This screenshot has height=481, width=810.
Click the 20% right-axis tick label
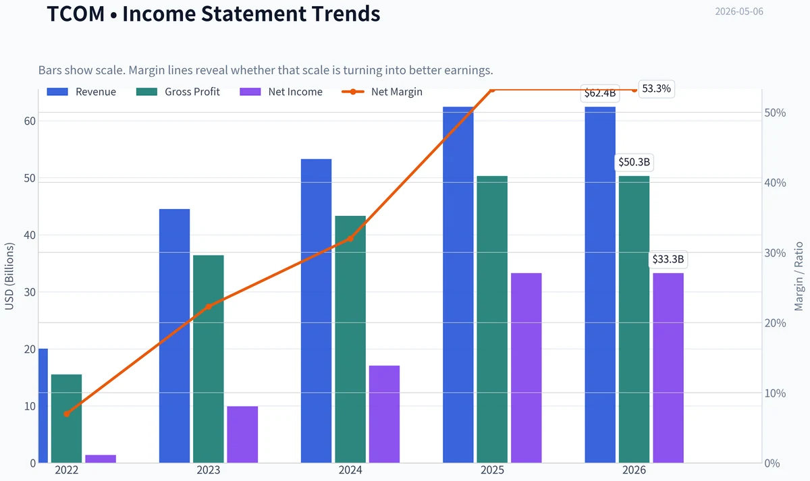[x=776, y=323]
